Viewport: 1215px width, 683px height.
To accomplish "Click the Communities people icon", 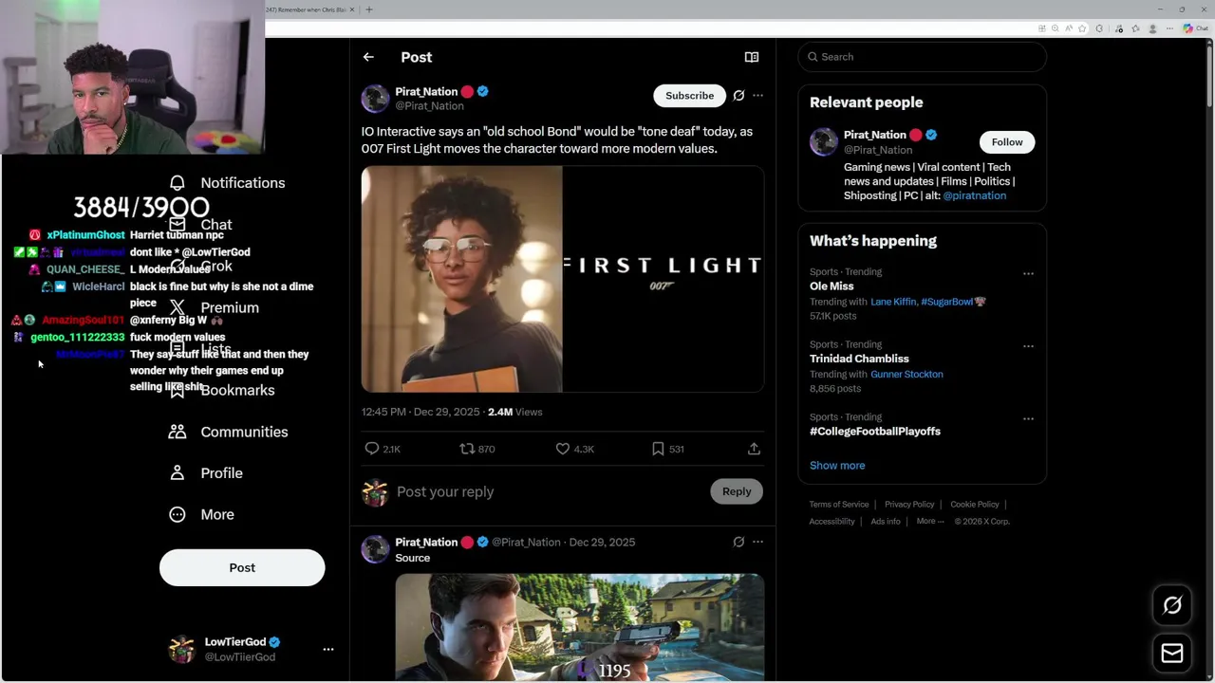I will pos(178,432).
